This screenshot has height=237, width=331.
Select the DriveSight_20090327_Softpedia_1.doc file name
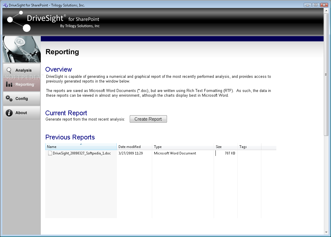[x=82, y=153]
